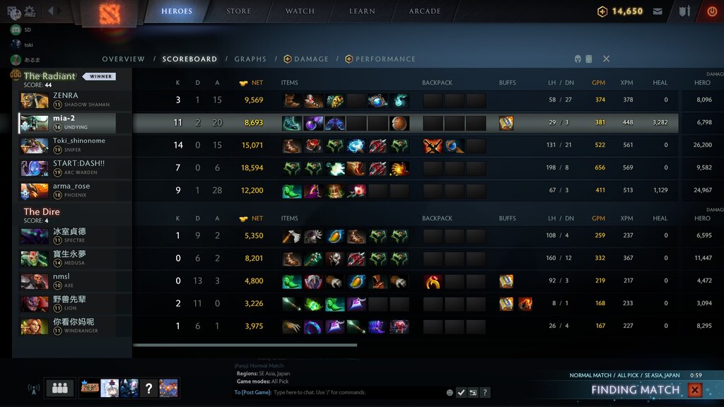Click the back arrow navigation icon
This screenshot has width=724, height=407.
pyautogui.click(x=51, y=10)
